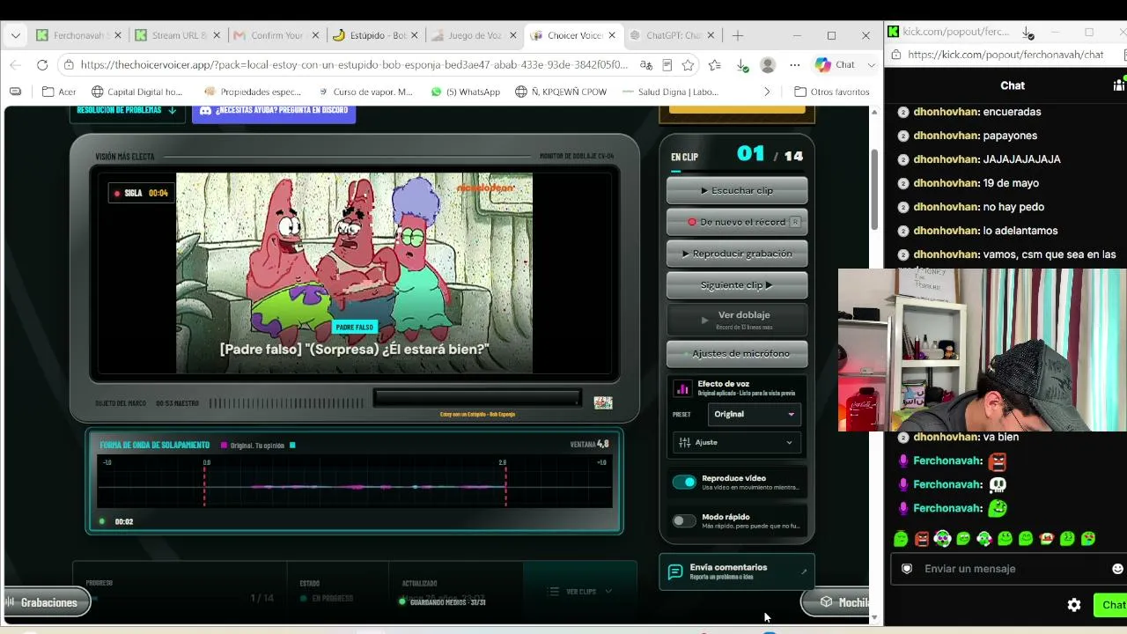Switch to the Juego de Voz tab
1127x634 pixels.
click(x=474, y=35)
